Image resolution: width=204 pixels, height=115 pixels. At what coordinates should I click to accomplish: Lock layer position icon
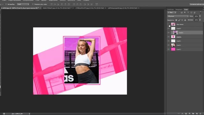click(182, 20)
